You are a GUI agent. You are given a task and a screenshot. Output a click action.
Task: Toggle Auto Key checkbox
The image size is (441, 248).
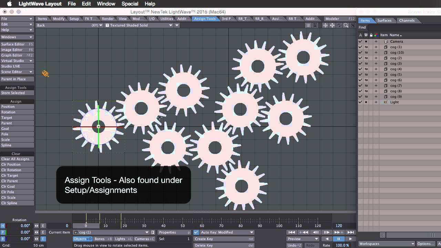coord(196,232)
